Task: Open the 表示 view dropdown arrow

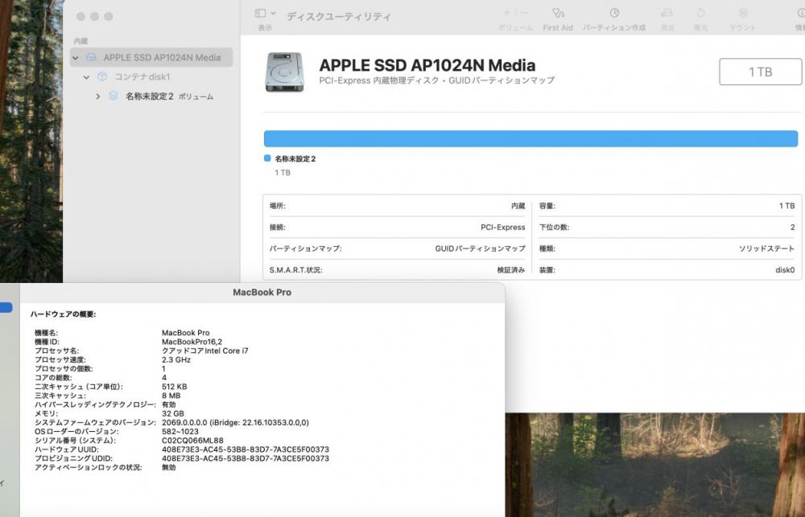Action: [273, 14]
